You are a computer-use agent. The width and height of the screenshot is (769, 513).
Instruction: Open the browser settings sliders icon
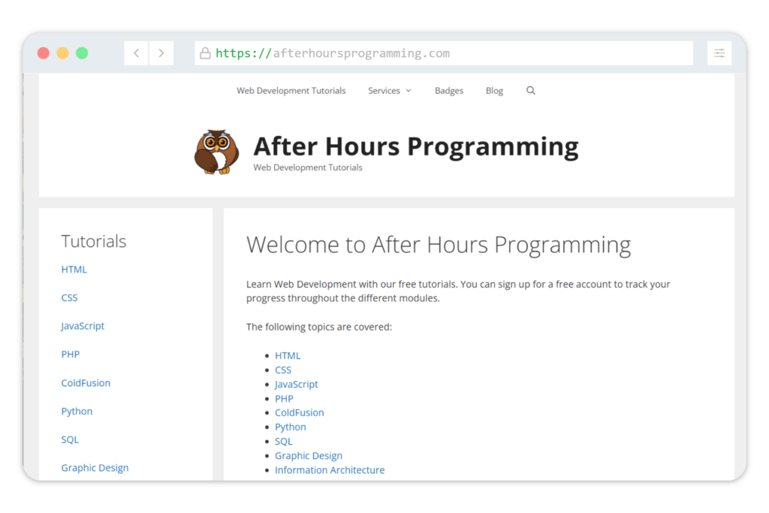pyautogui.click(x=719, y=53)
